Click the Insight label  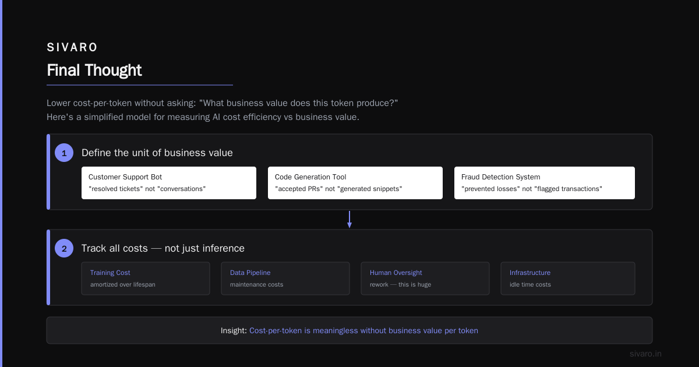click(234, 330)
